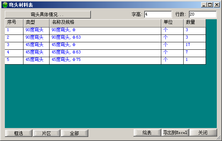The height and width of the screenshot is (141, 222).
Task: Select row 3 specification 45度弯头, φ
Action: point(105,46)
